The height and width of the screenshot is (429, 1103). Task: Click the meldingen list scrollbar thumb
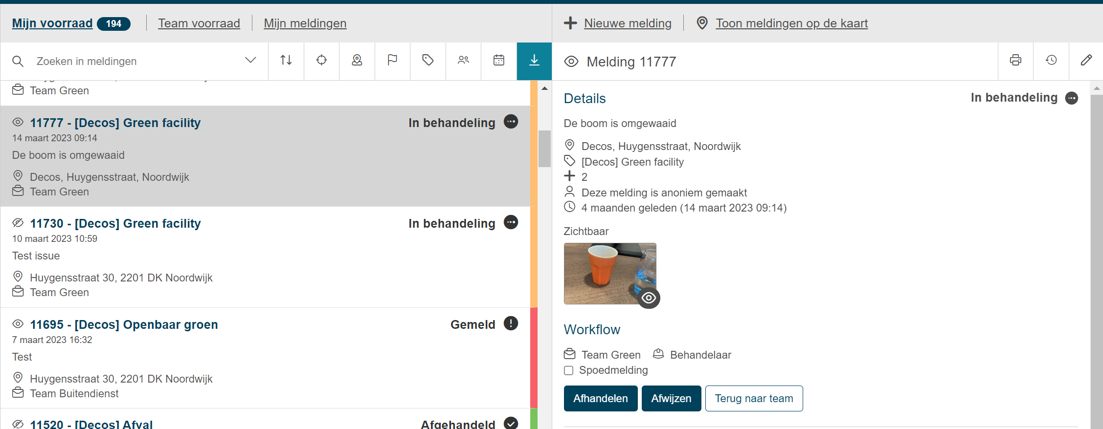[x=544, y=149]
